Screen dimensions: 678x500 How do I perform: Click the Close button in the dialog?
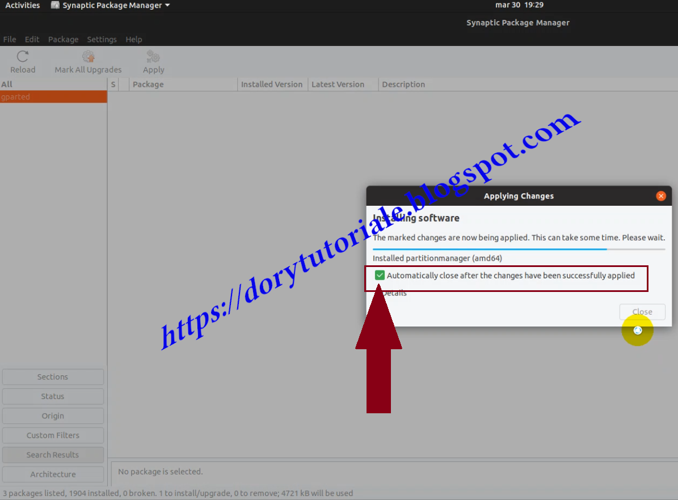(642, 312)
